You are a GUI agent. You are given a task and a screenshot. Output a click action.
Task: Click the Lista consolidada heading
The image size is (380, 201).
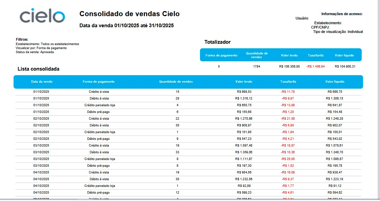click(x=38, y=69)
